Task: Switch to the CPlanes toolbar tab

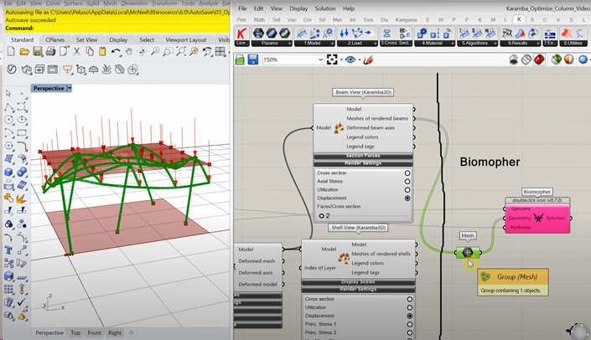Action: (55, 39)
